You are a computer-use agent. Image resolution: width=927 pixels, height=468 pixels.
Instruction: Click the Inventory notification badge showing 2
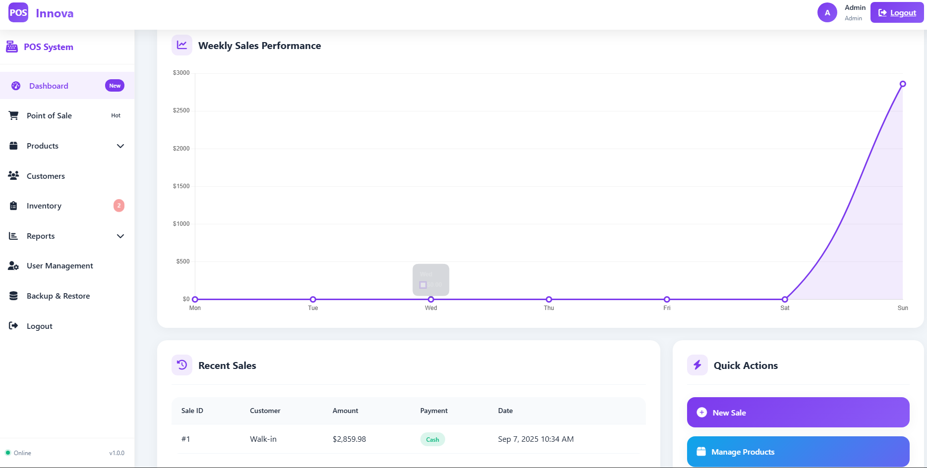point(119,206)
